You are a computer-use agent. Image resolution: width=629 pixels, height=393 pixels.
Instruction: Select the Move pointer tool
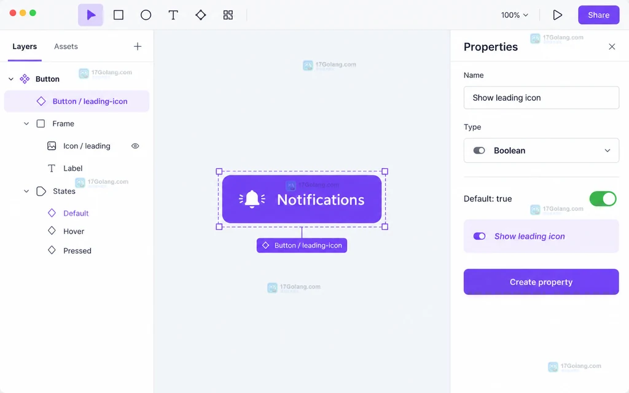click(91, 15)
